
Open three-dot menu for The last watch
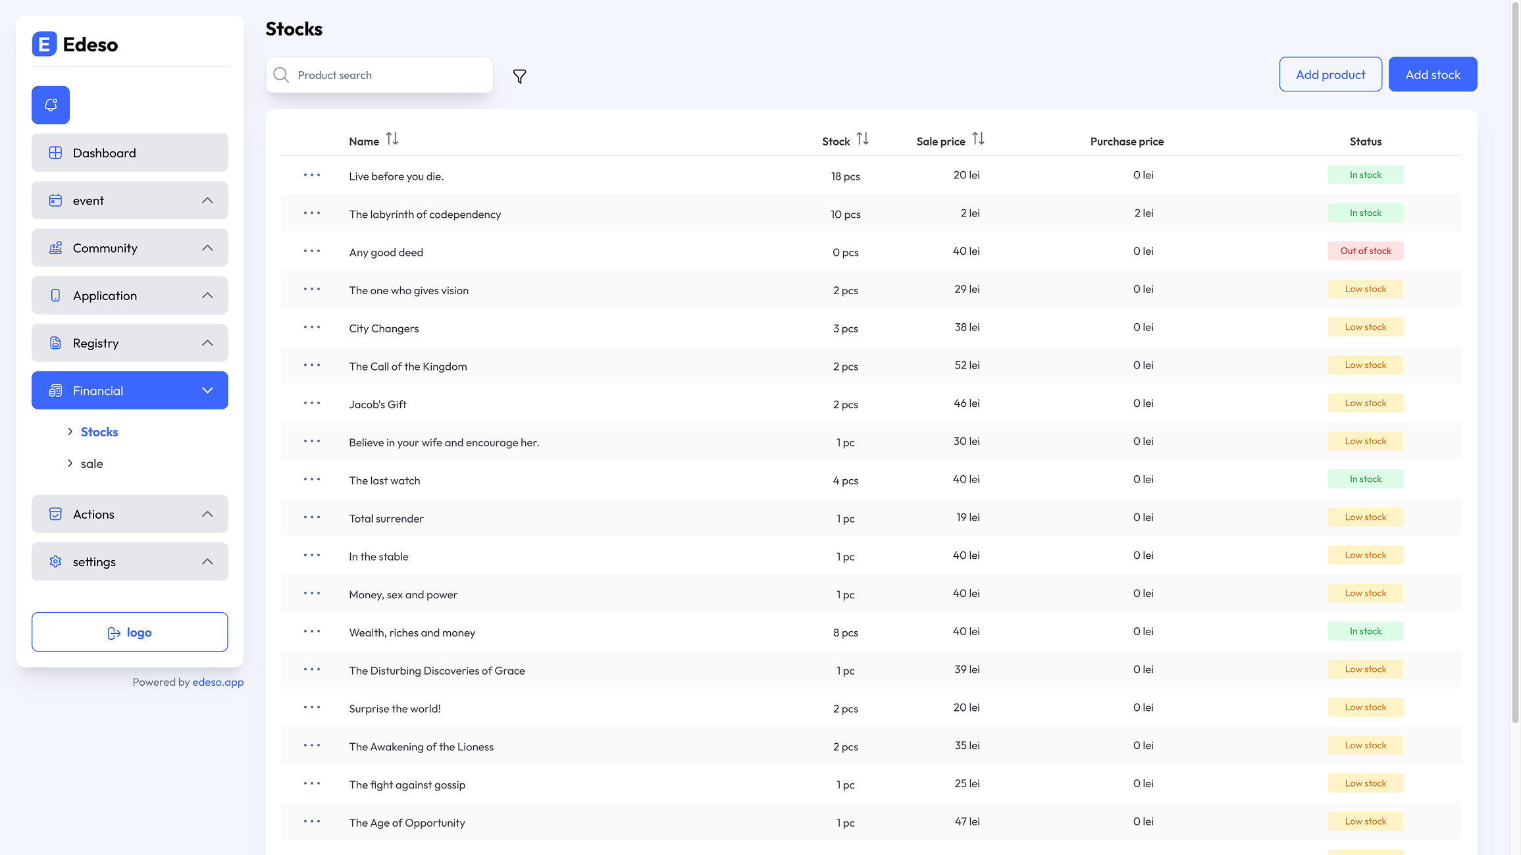[312, 479]
